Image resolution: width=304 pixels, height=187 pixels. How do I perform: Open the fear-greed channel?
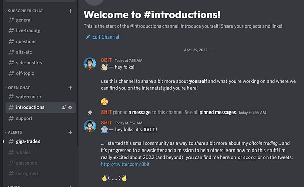point(41,173)
